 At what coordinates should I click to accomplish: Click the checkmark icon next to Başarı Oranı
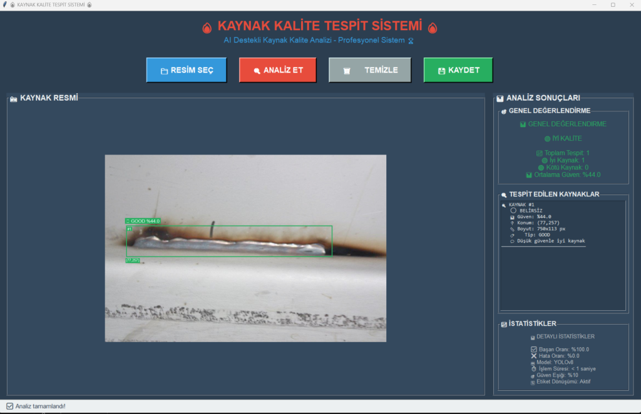point(534,349)
